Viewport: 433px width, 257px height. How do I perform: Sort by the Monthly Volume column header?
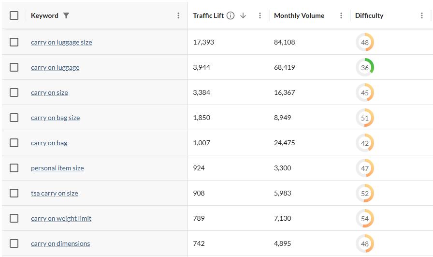point(299,15)
